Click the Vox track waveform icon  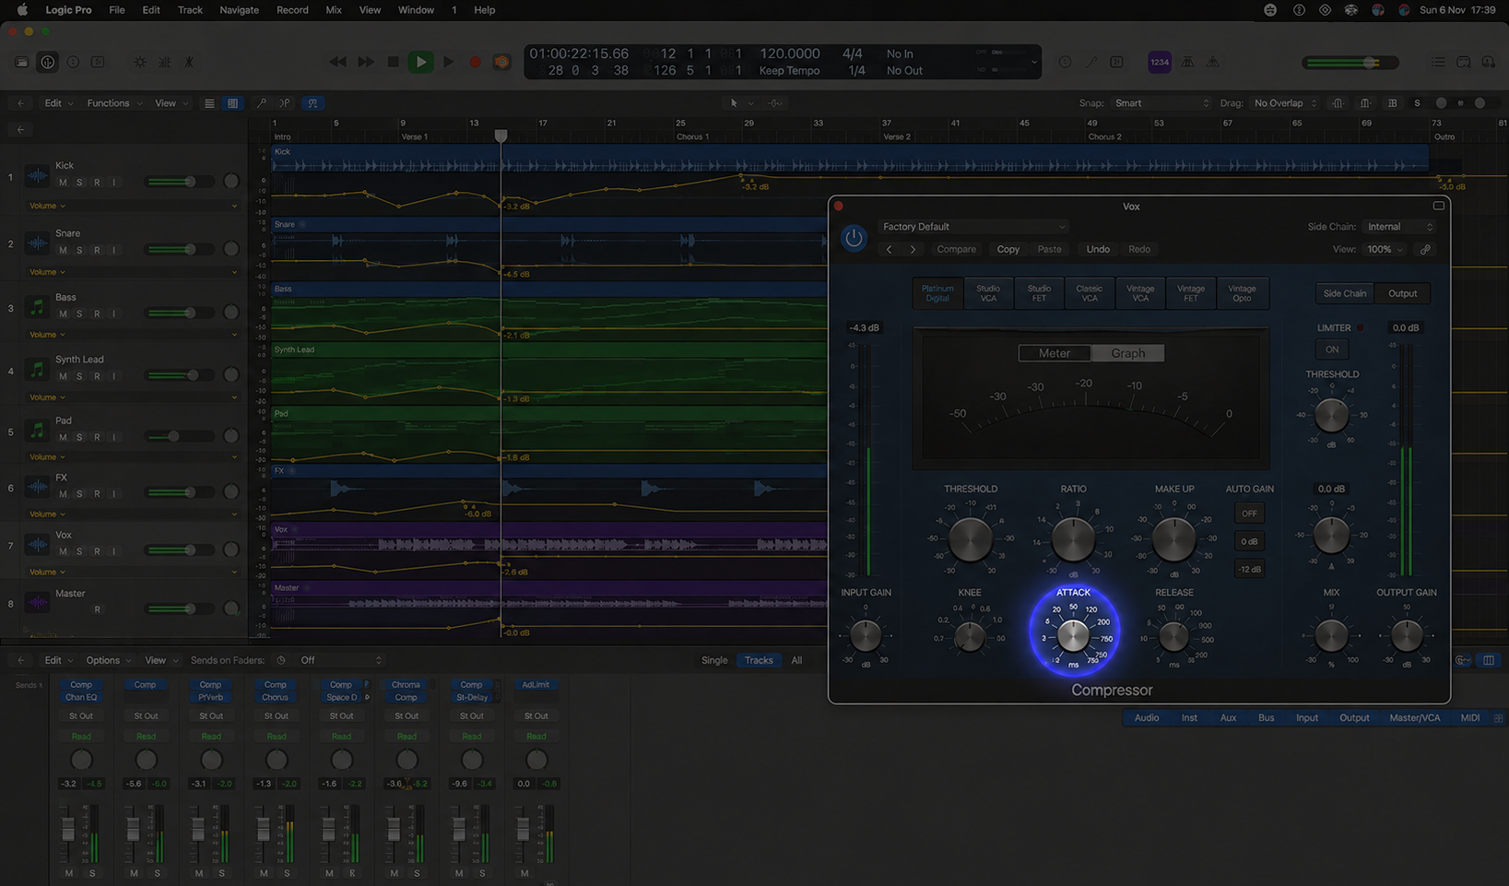37,544
